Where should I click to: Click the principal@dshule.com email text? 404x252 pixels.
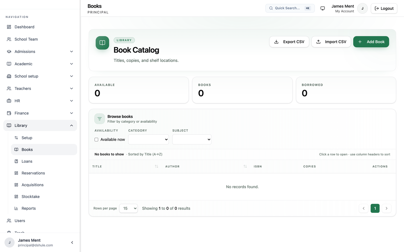(35, 245)
